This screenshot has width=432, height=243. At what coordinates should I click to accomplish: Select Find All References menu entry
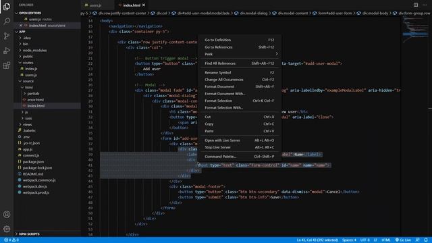(239, 63)
